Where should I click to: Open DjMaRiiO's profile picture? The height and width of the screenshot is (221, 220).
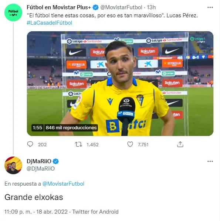13,165
